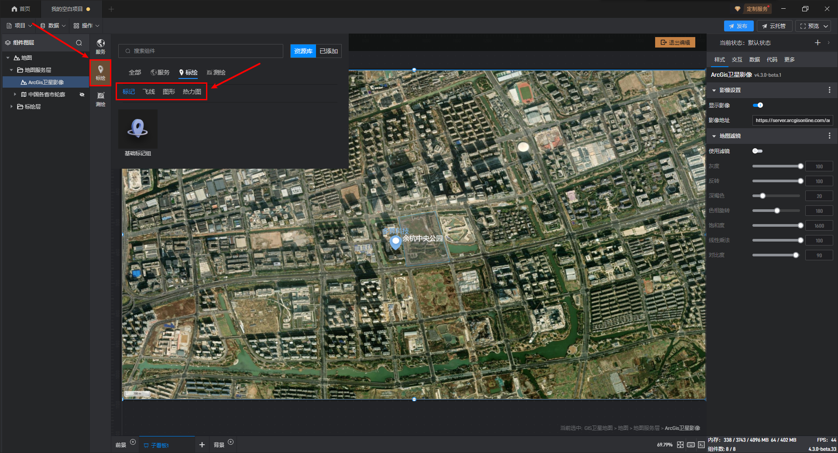The width and height of the screenshot is (838, 453).
Task: Open the 数据 properties tab
Action: tap(755, 60)
